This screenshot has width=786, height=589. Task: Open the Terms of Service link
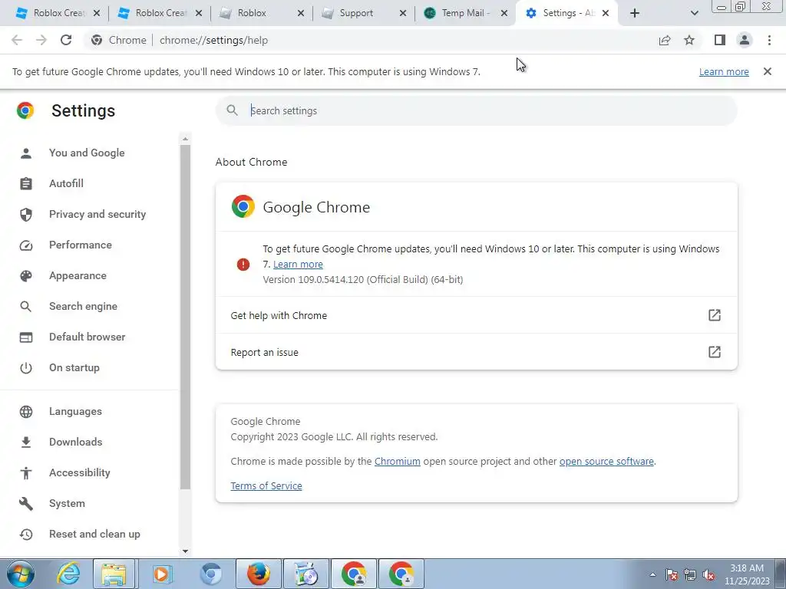point(266,485)
